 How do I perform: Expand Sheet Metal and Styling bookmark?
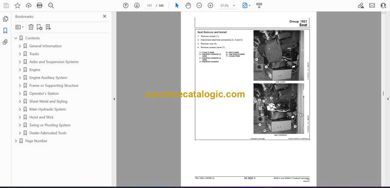coord(20,102)
